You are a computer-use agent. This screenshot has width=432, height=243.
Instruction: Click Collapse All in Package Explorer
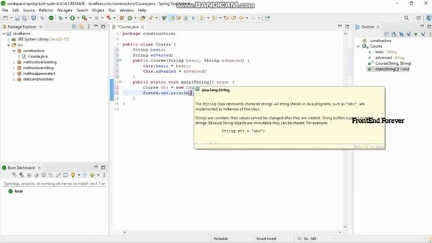74,27
